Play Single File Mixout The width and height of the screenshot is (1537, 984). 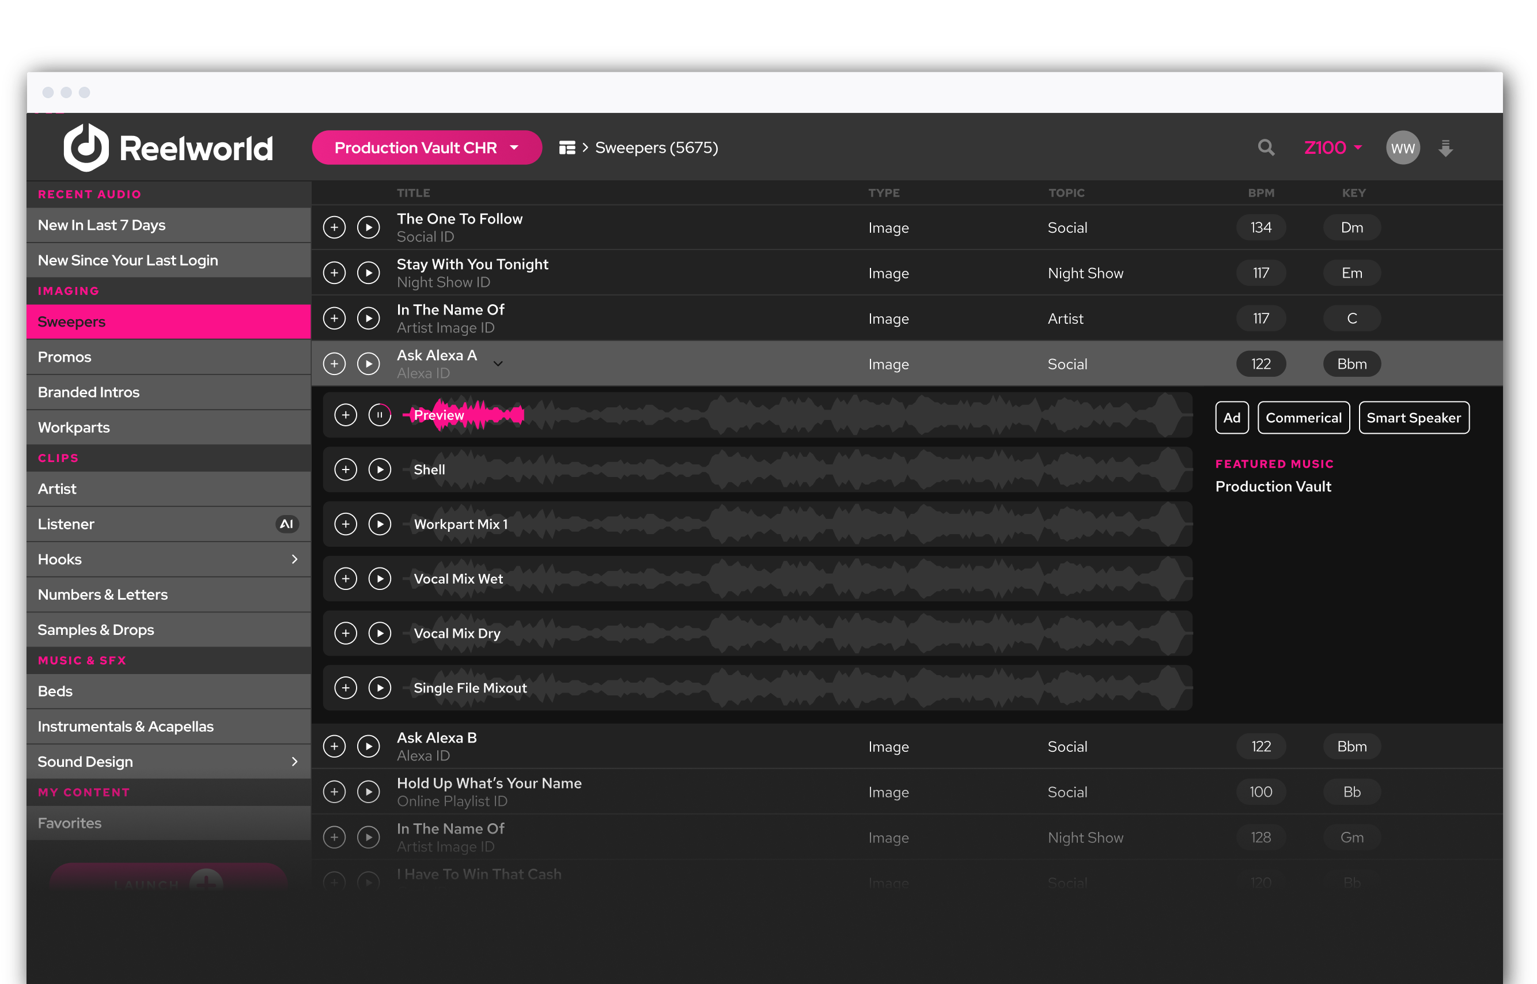[380, 688]
